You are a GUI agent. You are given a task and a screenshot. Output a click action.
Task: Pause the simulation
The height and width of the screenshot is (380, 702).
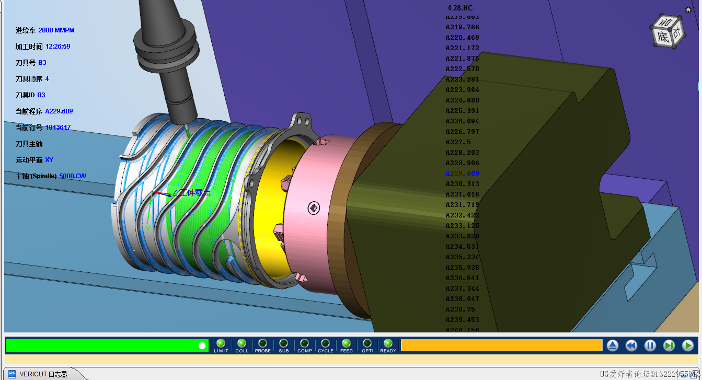(650, 346)
